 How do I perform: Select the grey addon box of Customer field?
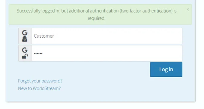25,36
